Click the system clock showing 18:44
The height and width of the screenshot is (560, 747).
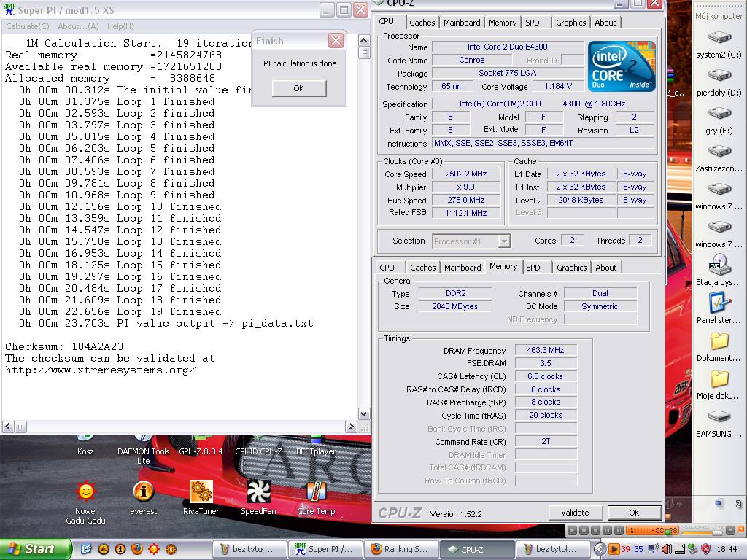click(727, 549)
